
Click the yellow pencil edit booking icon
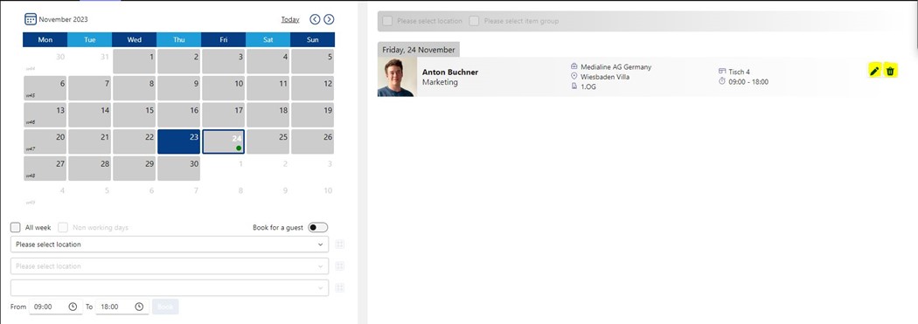pyautogui.click(x=874, y=71)
